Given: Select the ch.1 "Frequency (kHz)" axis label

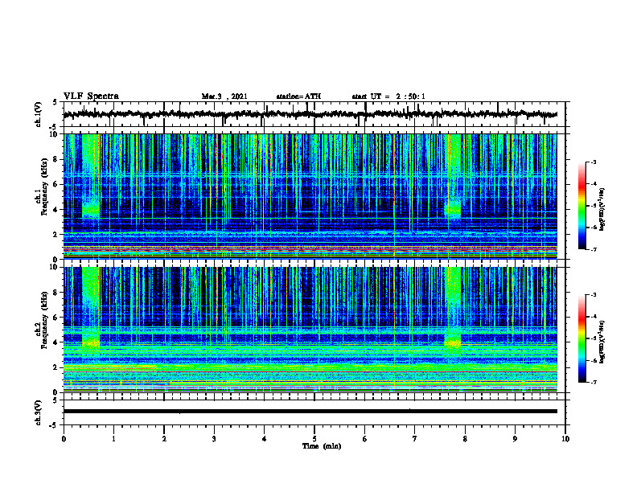Looking at the screenshot, I should [44, 187].
